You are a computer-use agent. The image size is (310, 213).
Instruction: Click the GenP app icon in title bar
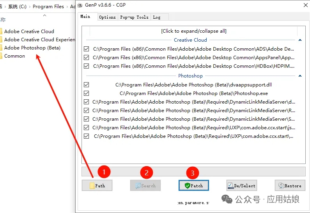(80, 5)
